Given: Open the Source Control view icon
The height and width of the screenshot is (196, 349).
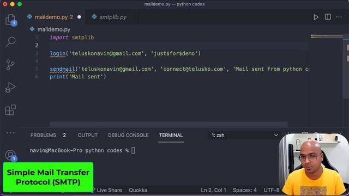Looking at the screenshot, I should pos(10,65).
